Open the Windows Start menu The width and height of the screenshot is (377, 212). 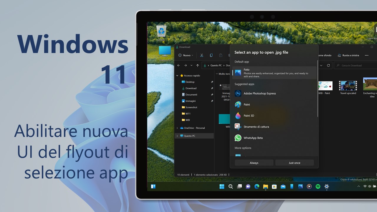pyautogui.click(x=222, y=186)
